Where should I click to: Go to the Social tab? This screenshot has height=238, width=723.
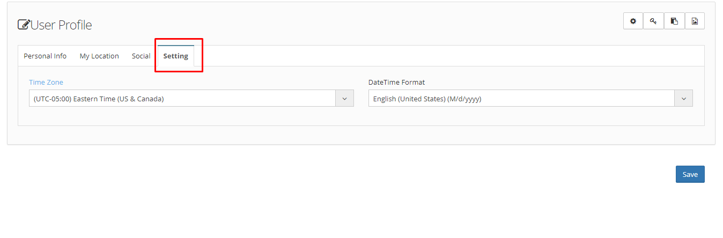click(x=141, y=56)
